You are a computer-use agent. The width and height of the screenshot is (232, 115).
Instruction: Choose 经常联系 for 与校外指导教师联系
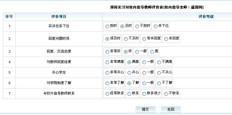pyautogui.click(x=107, y=94)
